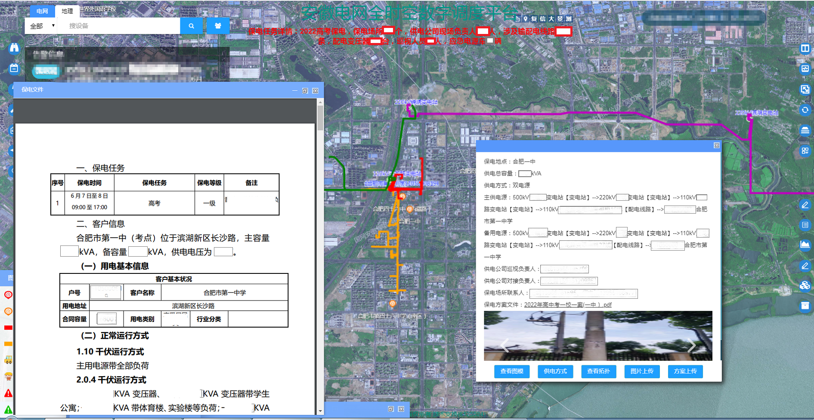This screenshot has width=814, height=420.
Task: Show next photo with right arrow
Action: pos(691,345)
